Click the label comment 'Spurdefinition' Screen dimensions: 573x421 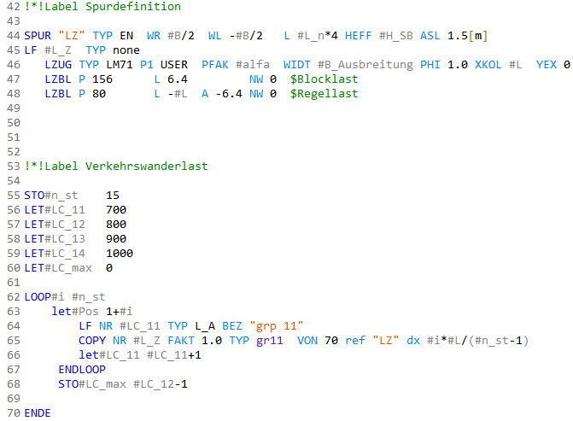(x=133, y=7)
